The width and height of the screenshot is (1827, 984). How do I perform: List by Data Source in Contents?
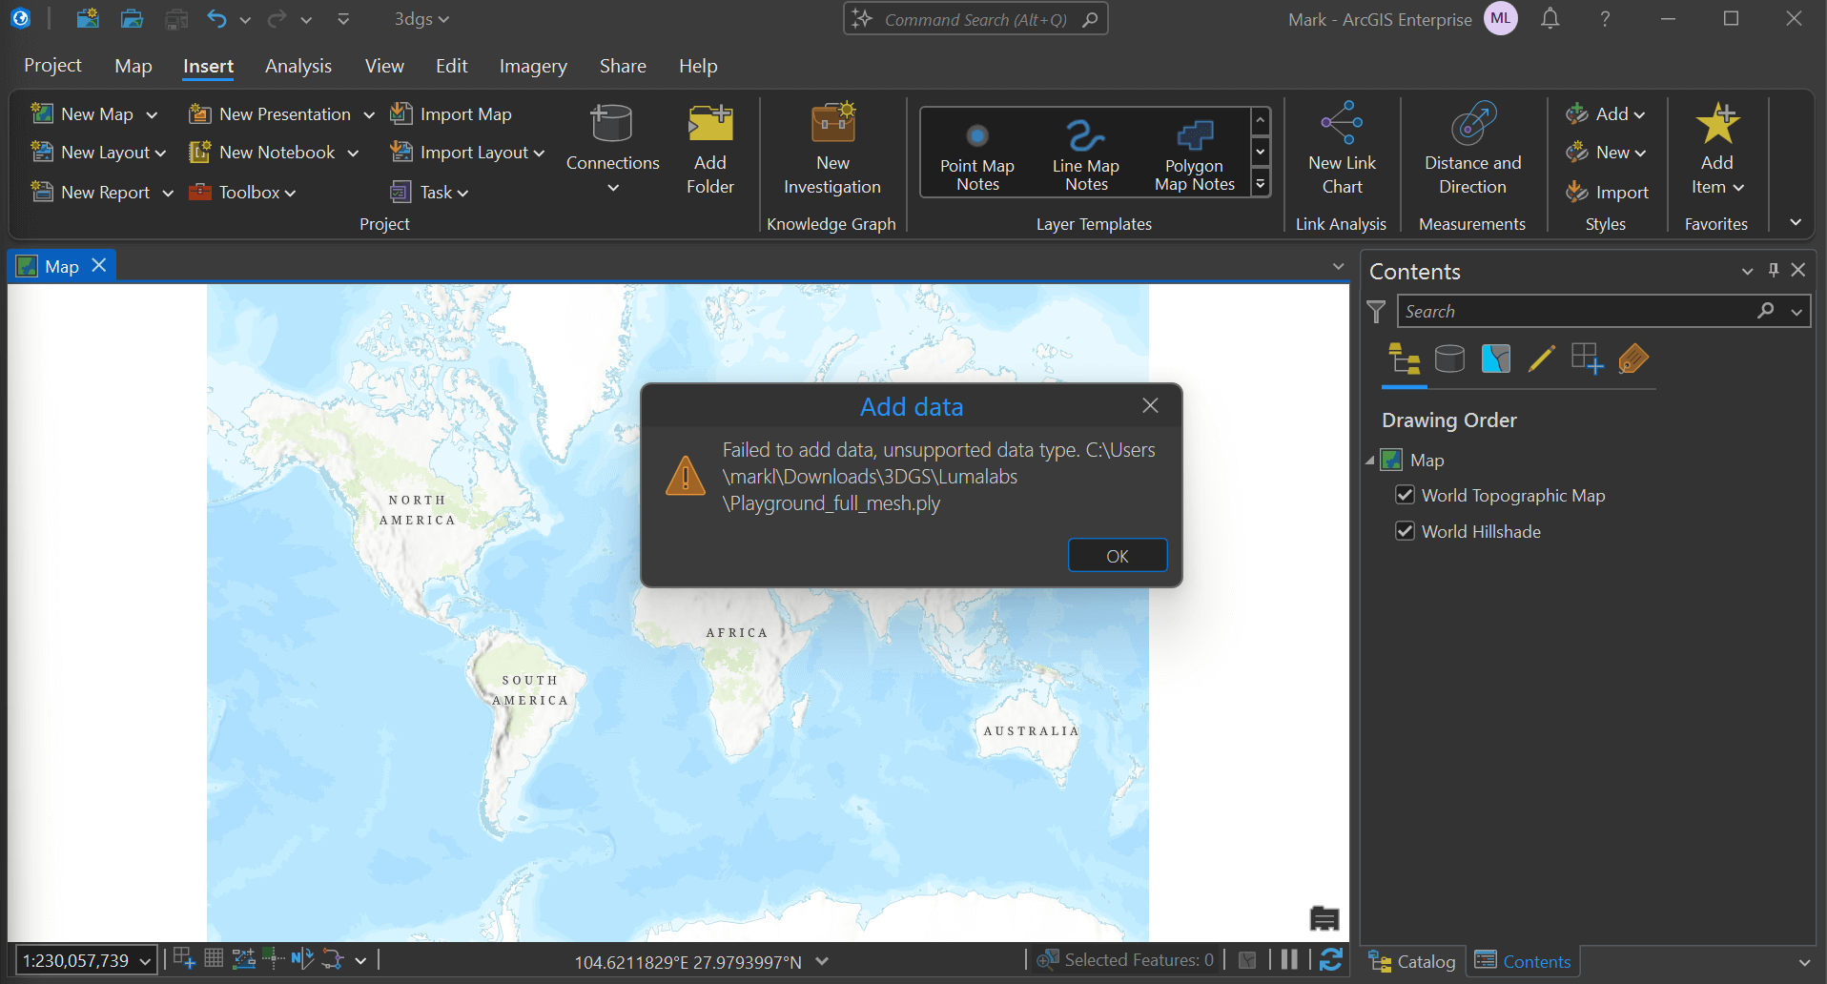tap(1449, 359)
